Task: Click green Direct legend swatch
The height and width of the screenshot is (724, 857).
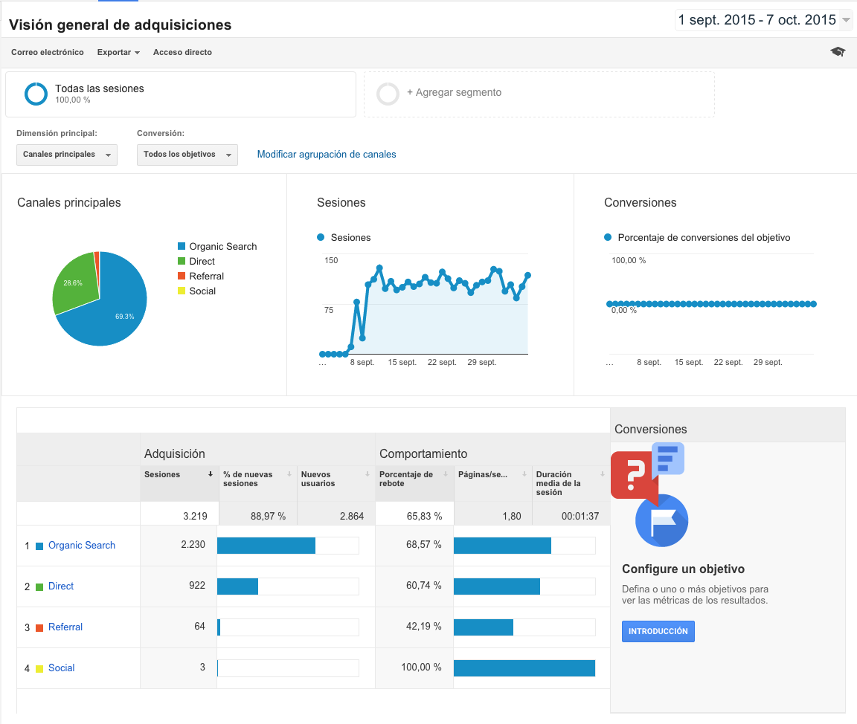Action: (x=182, y=261)
